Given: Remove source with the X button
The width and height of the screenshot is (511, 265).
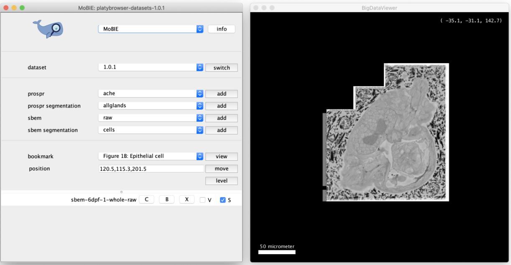Looking at the screenshot, I should (x=187, y=200).
